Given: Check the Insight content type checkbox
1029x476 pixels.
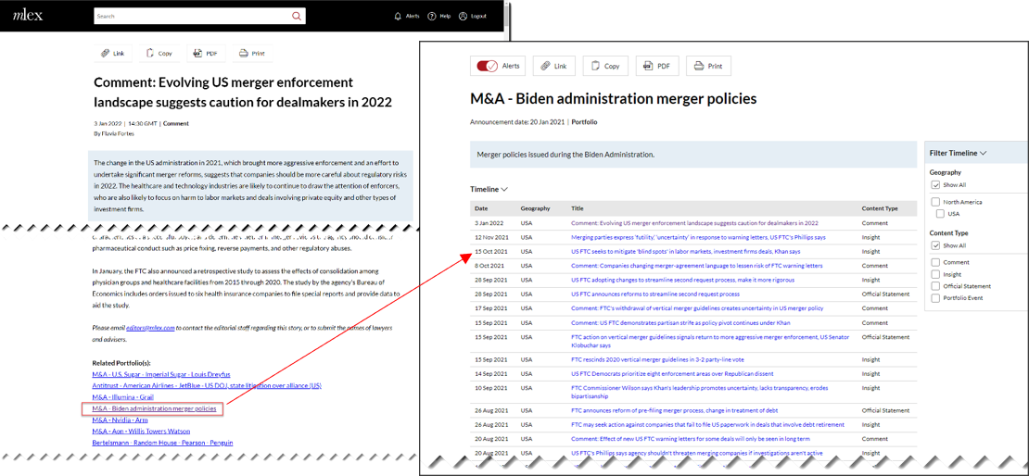Looking at the screenshot, I should pyautogui.click(x=935, y=274).
